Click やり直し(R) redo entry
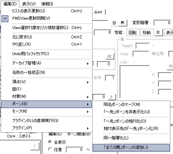Screen dimensions: 173x154 47,44
